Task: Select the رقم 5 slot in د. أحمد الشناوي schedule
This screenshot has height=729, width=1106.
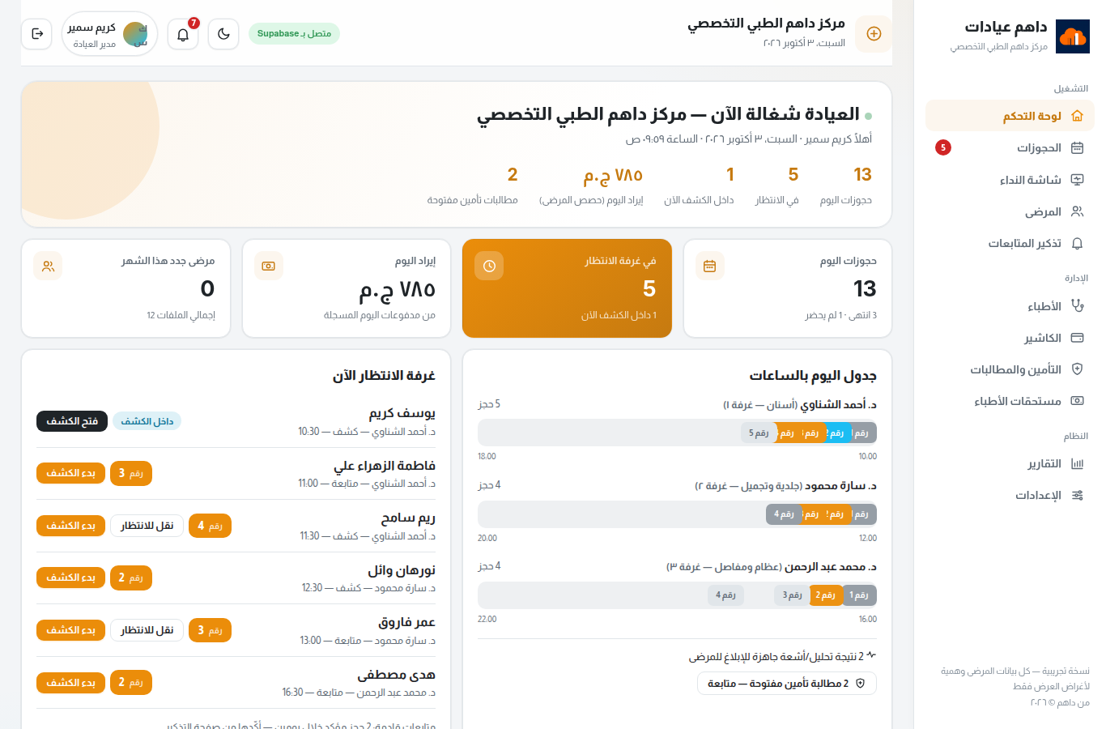Action: pyautogui.click(x=759, y=433)
